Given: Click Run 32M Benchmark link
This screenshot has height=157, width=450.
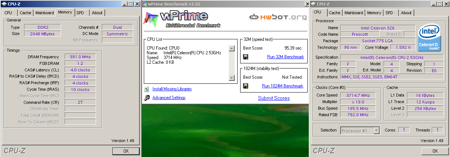Looking at the screenshot, I should coord(285,57).
